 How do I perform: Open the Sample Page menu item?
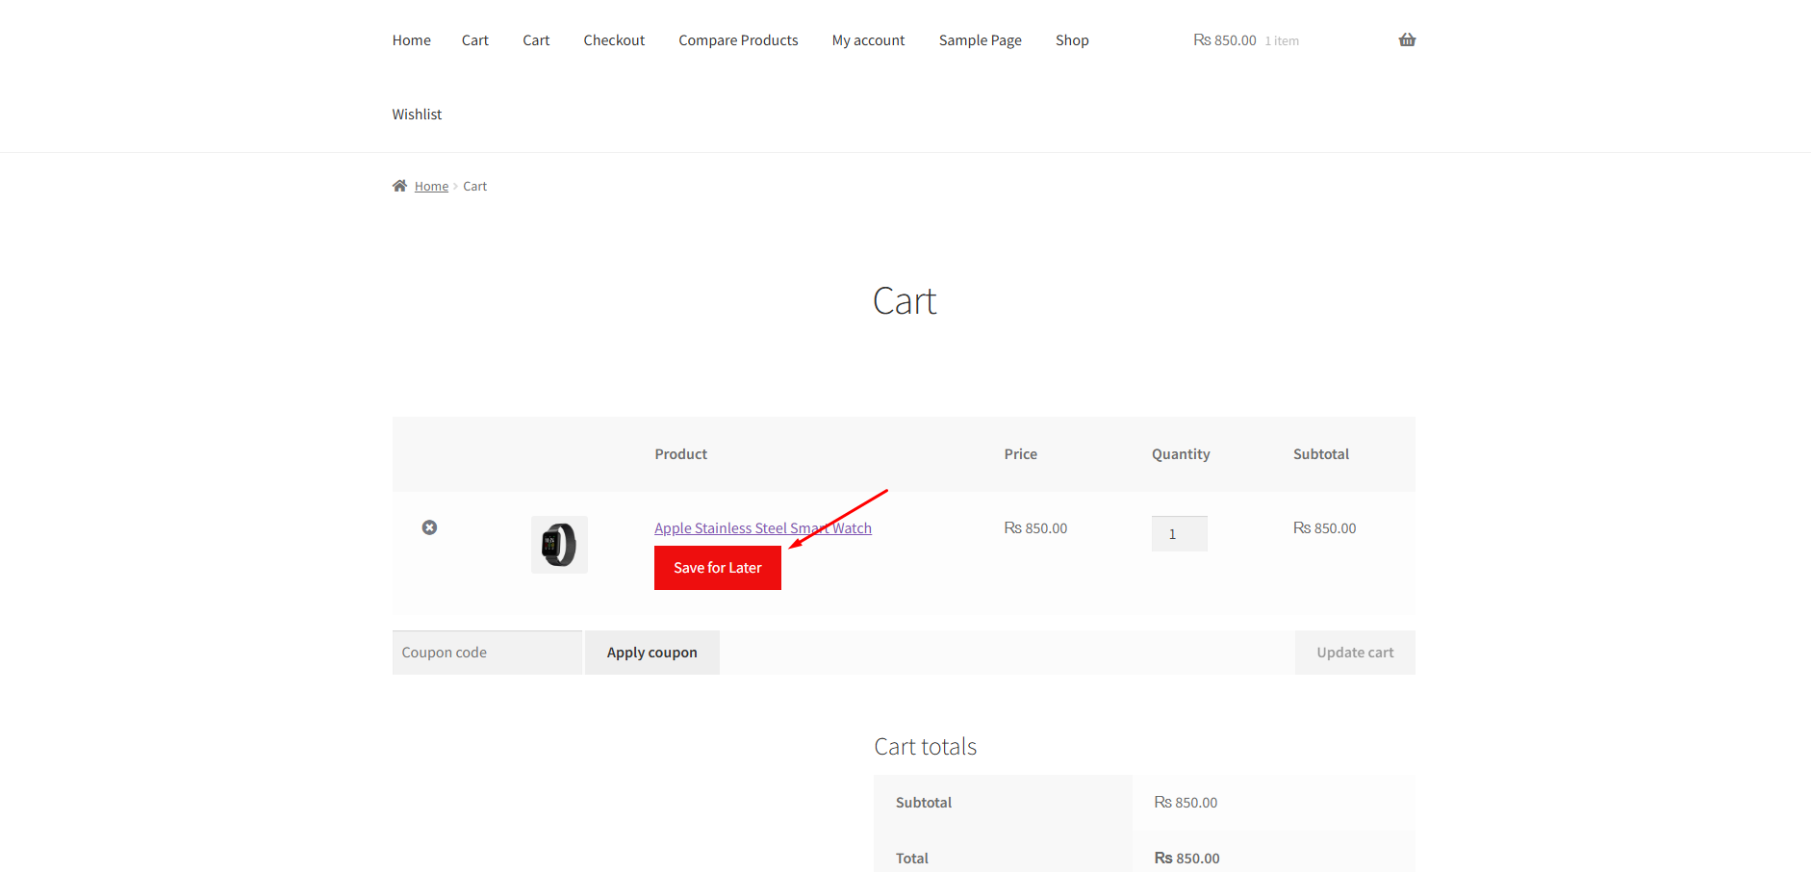(x=980, y=40)
